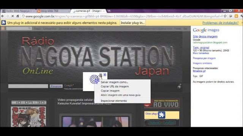This screenshot has width=243, height=136.
Task: Open Problemas de instalação? link
Action: tap(220, 23)
